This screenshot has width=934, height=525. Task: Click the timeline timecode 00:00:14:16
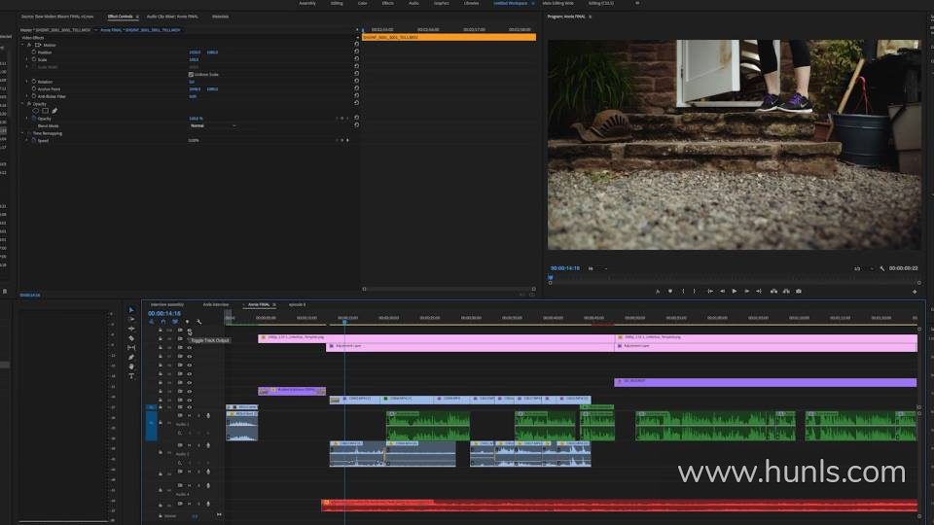[164, 313]
